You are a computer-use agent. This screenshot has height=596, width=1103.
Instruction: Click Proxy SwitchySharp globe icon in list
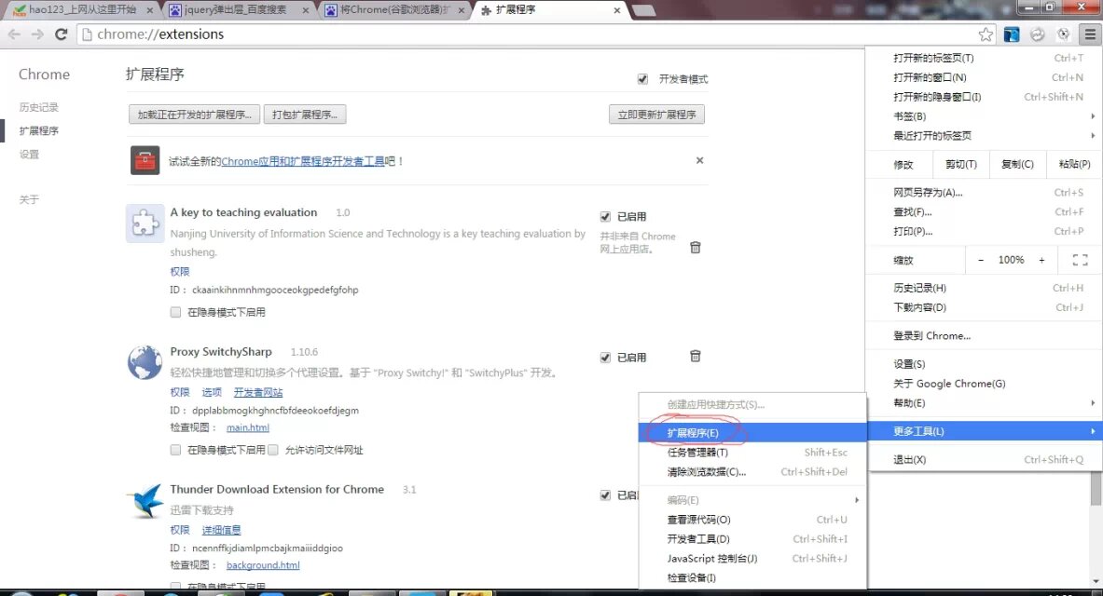pos(145,362)
